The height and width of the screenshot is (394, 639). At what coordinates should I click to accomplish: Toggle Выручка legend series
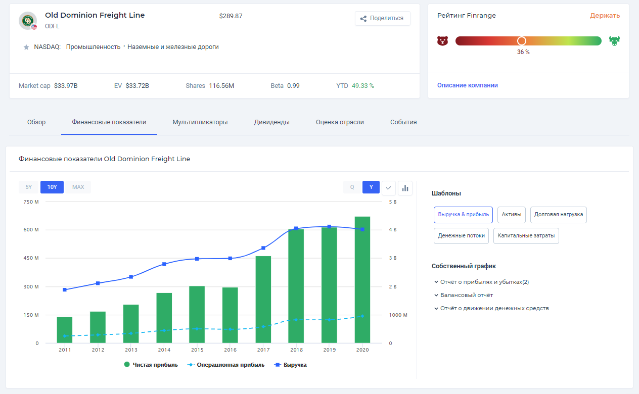click(290, 365)
